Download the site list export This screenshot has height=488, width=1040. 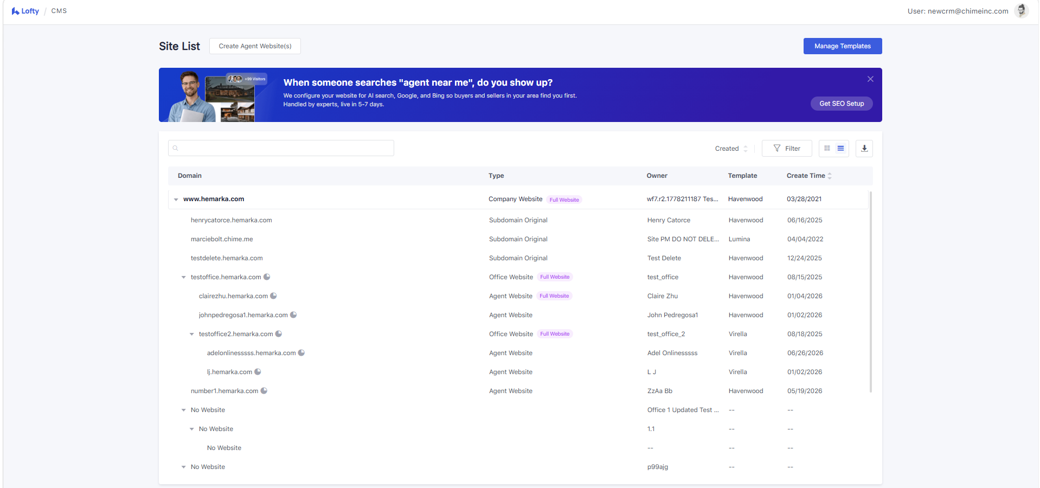pyautogui.click(x=864, y=149)
